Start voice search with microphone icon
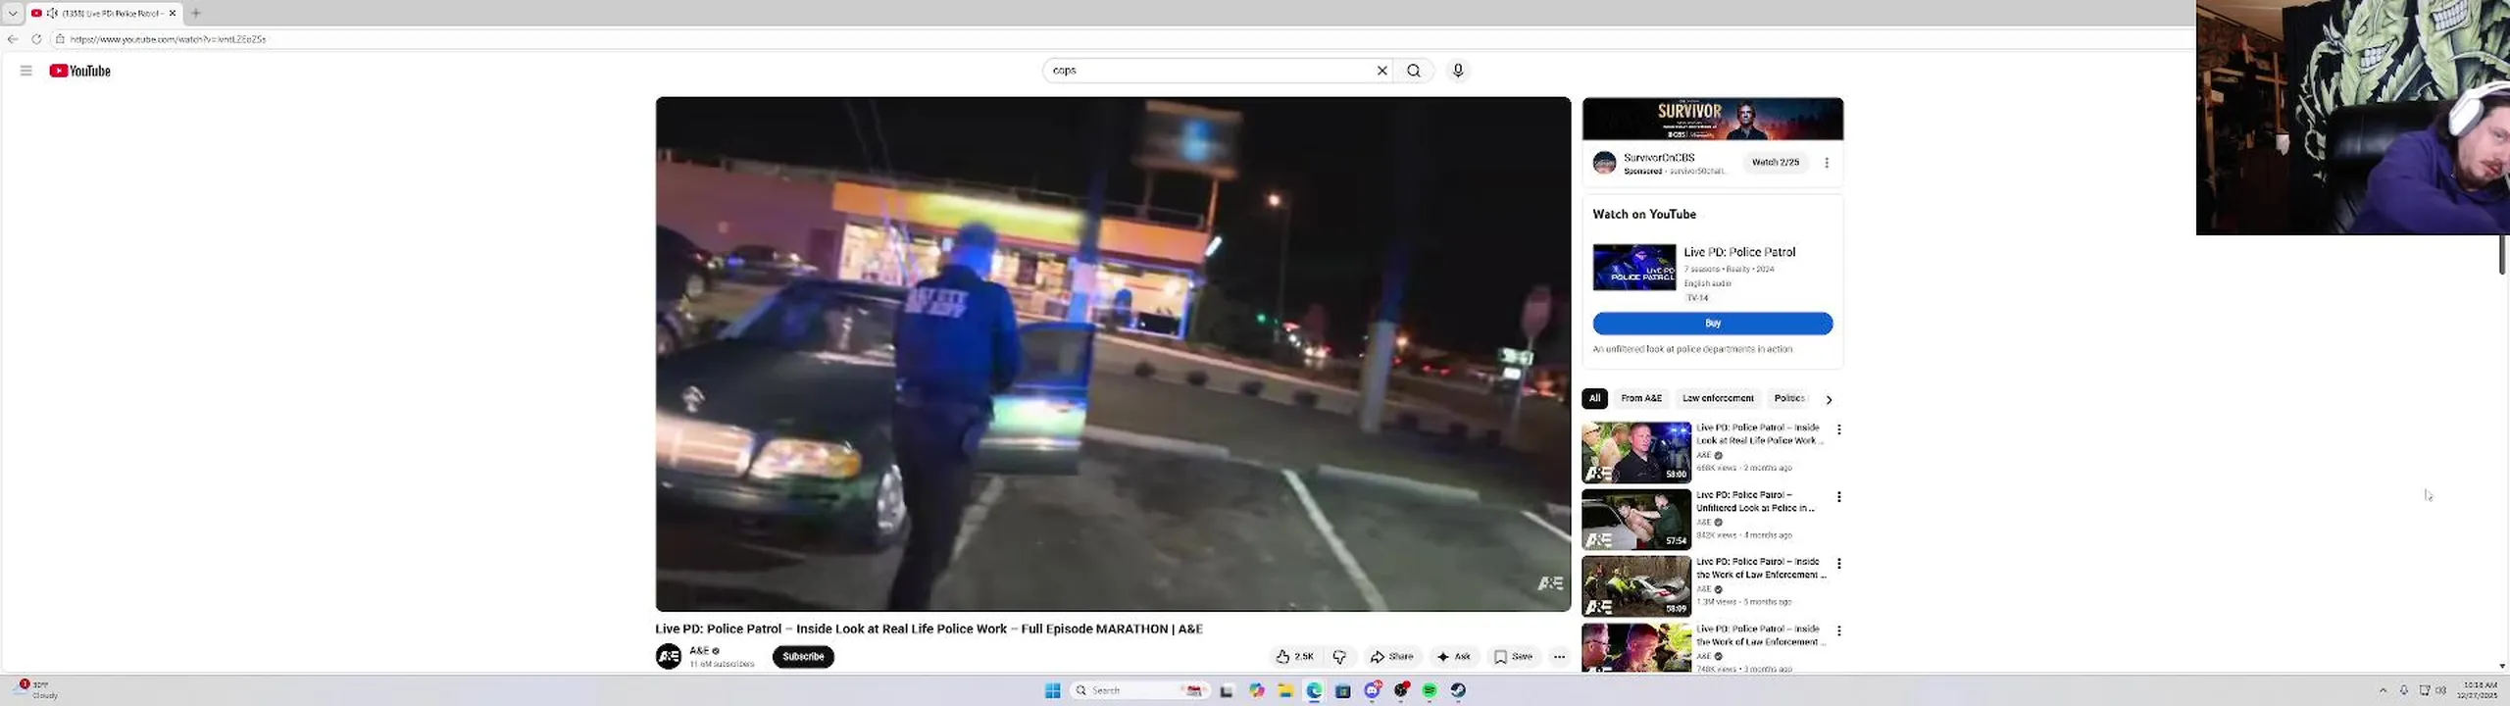The height and width of the screenshot is (706, 2510). tap(1458, 71)
